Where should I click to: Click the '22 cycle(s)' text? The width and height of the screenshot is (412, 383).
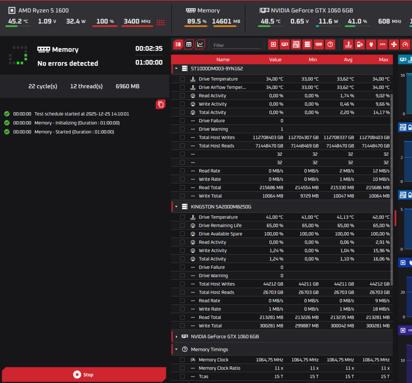coord(43,86)
